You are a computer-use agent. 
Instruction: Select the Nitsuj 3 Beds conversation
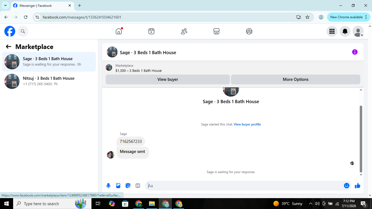49,81
